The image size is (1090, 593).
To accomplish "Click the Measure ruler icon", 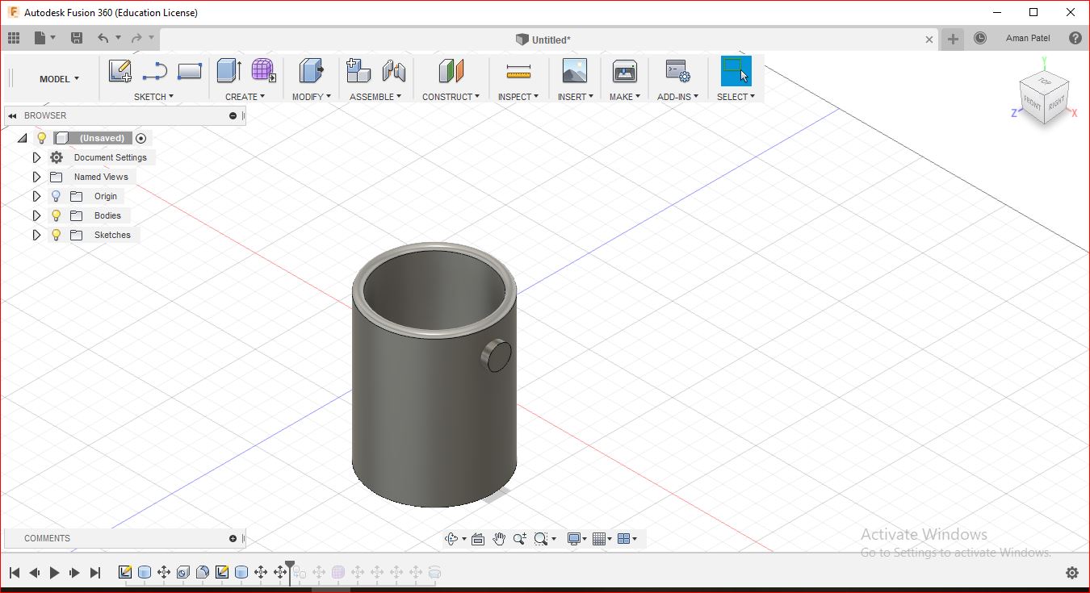I will pos(518,73).
